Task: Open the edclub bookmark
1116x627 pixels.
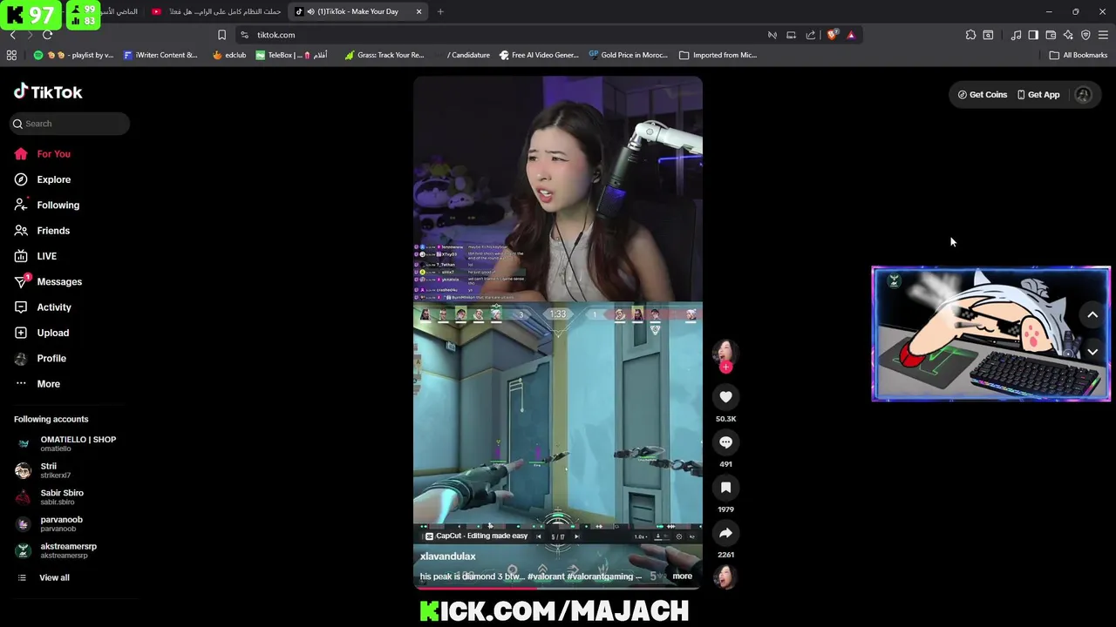Action: click(x=229, y=55)
